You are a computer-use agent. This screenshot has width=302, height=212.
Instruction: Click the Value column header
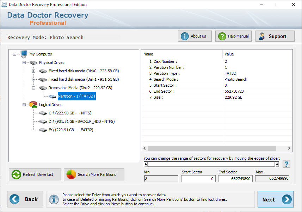[258, 54]
